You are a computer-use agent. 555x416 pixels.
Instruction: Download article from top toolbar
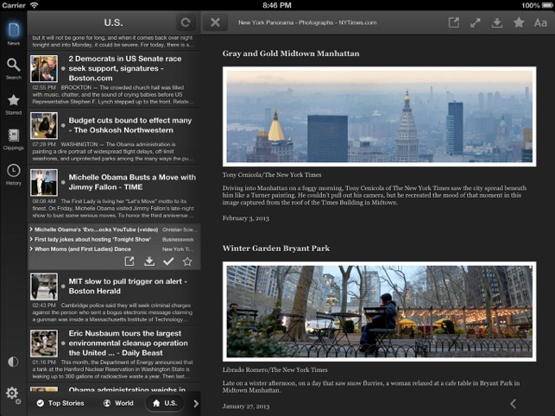pyautogui.click(x=497, y=23)
